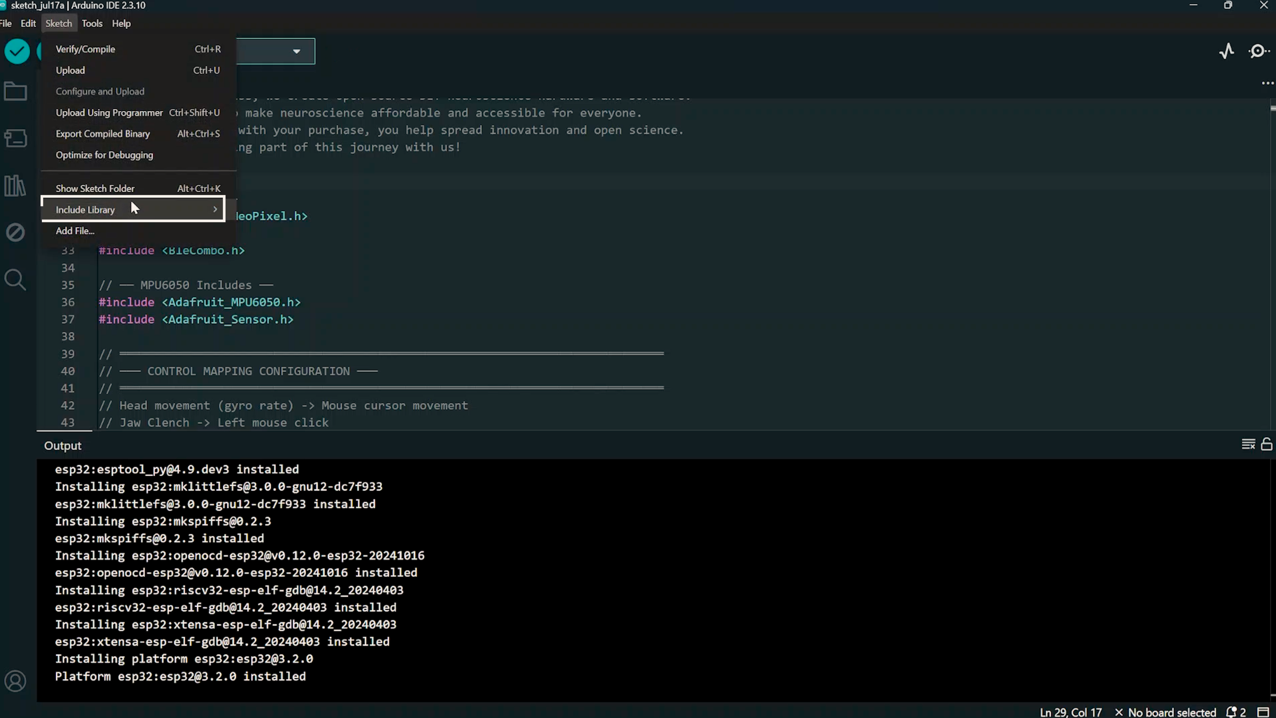
Task: Select Show Sketch Folder entry
Action: (x=138, y=188)
